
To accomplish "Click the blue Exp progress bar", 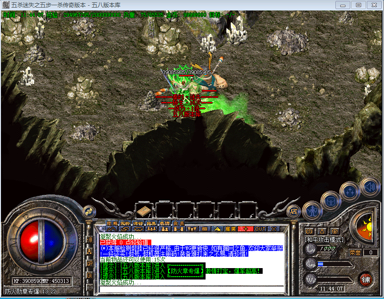I will pos(335,264).
